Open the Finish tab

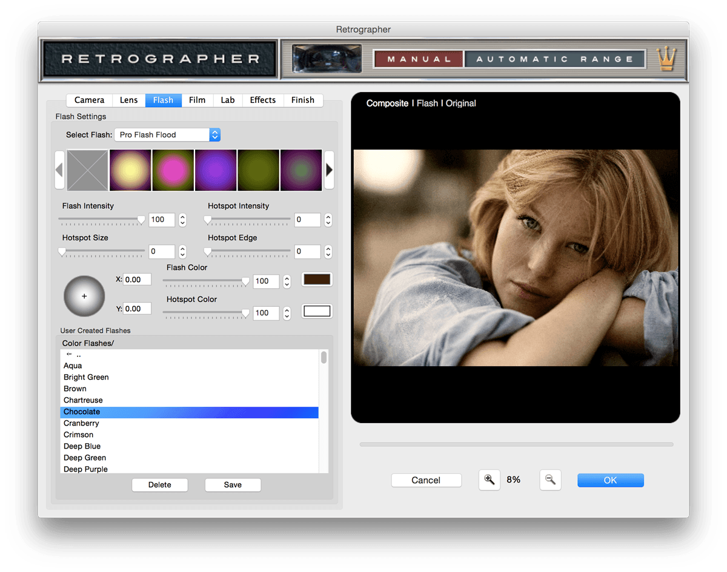[303, 100]
